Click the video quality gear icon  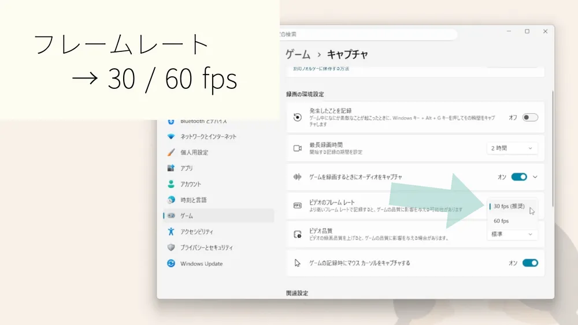point(298,234)
